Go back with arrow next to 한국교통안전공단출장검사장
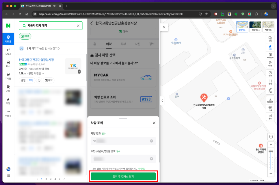 pos(92,23)
